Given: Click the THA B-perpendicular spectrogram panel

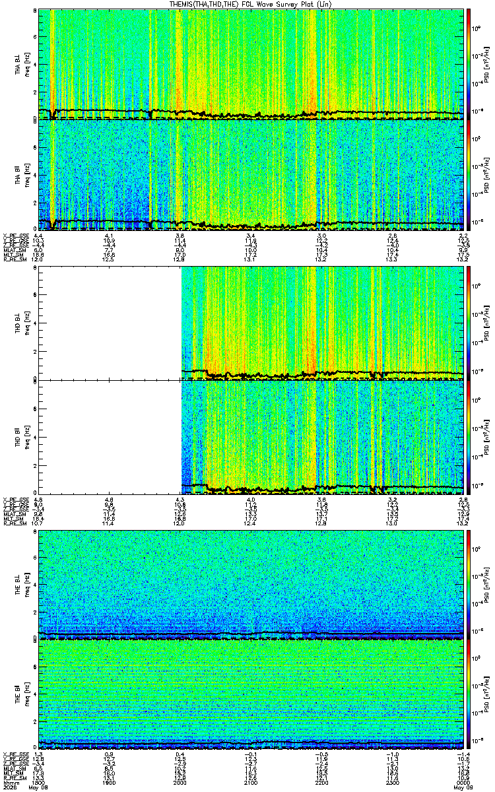Looking at the screenshot, I should point(251,64).
